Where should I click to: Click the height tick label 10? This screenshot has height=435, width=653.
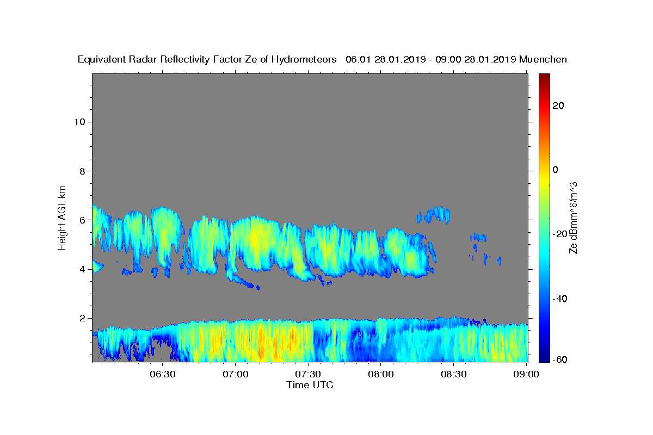(79, 121)
